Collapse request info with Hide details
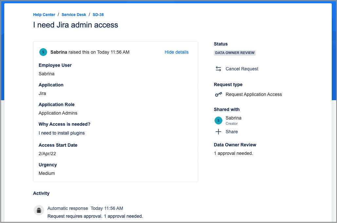This screenshot has width=337, height=223. point(177,52)
